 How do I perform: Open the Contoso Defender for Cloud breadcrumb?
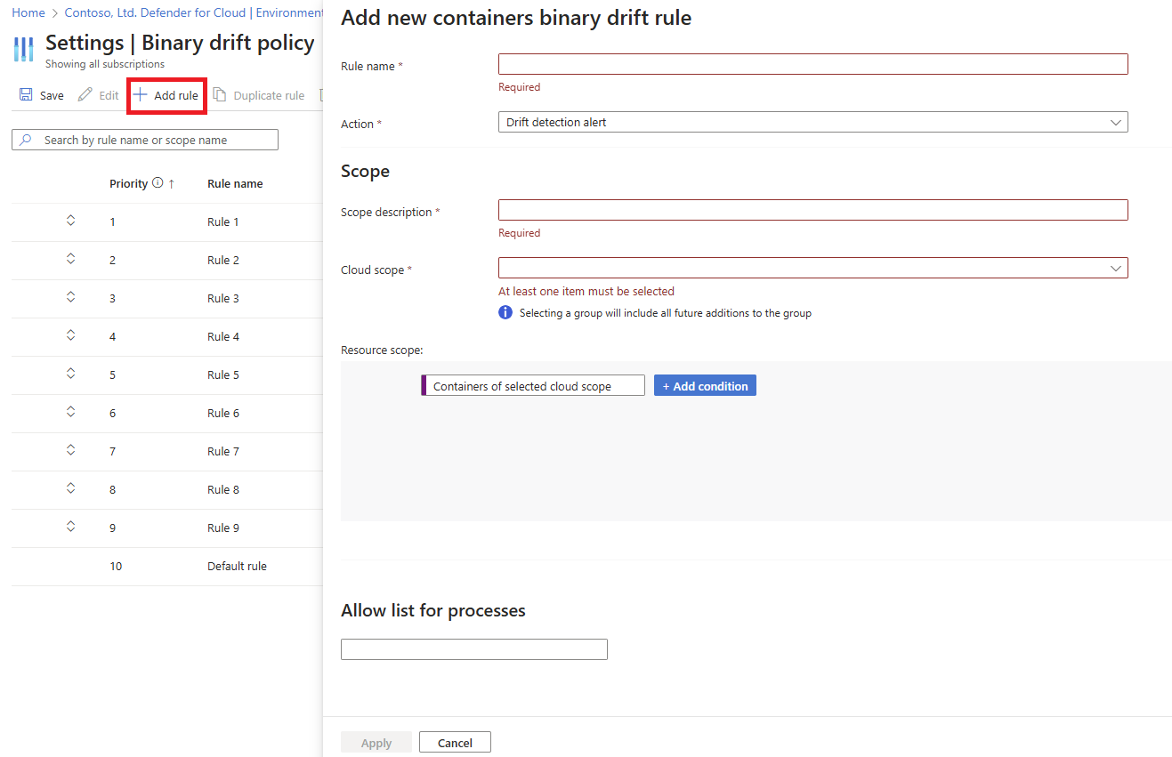tap(193, 13)
